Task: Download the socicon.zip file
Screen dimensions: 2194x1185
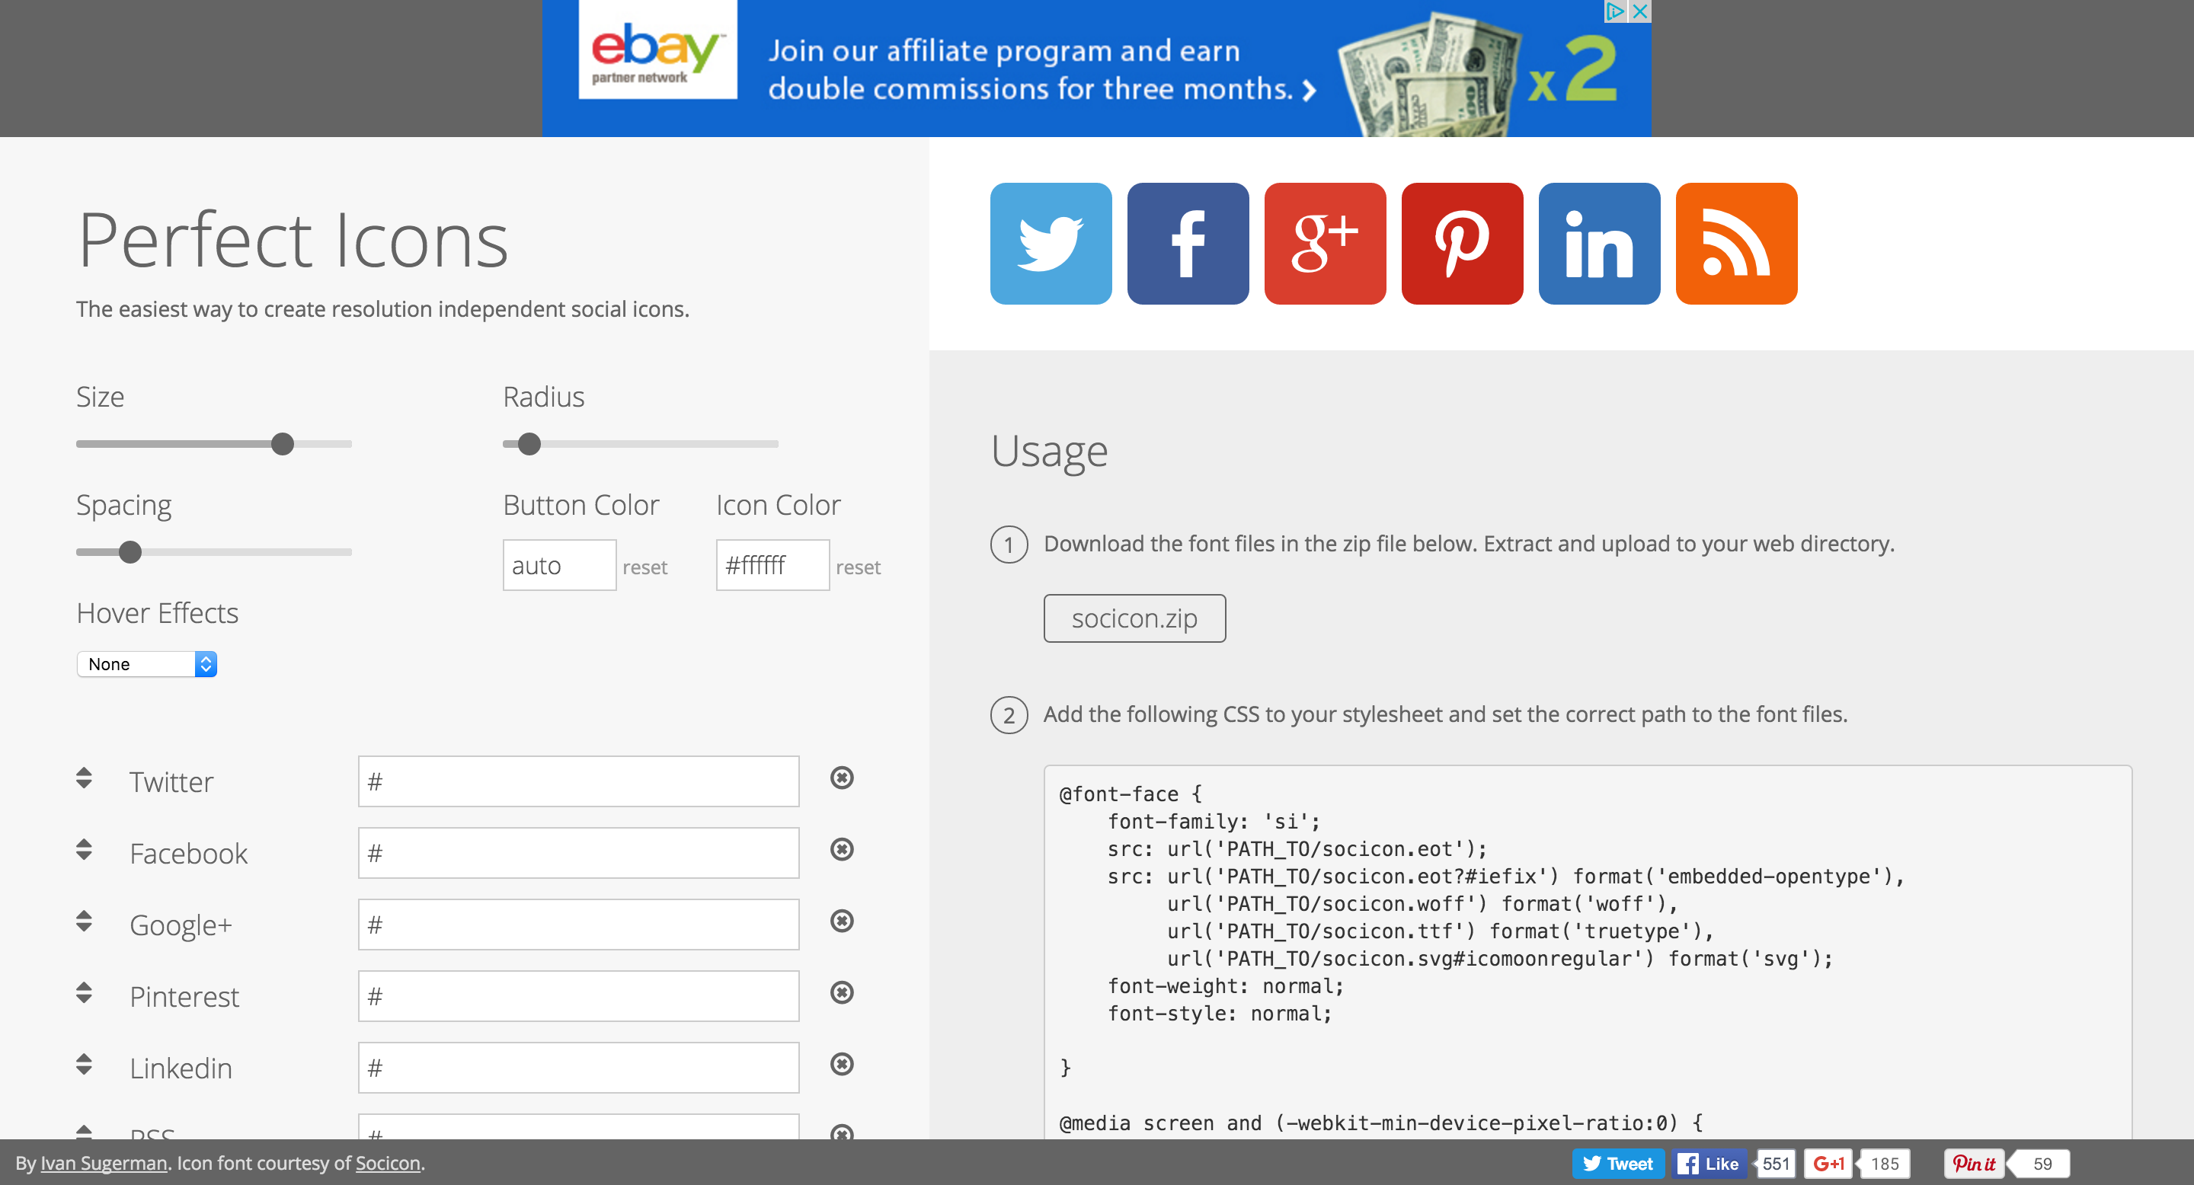Action: click(1134, 618)
